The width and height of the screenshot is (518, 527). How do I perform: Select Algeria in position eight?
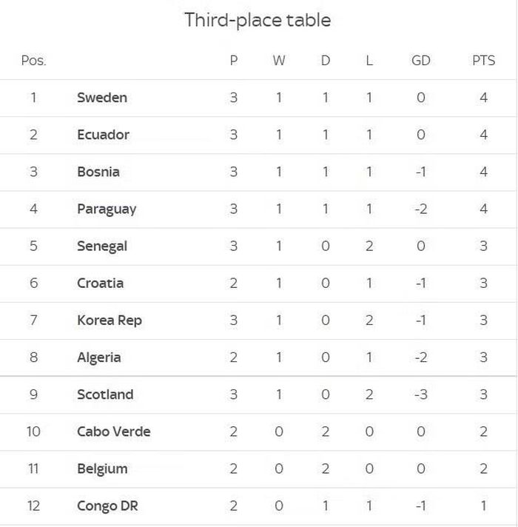[99, 358]
